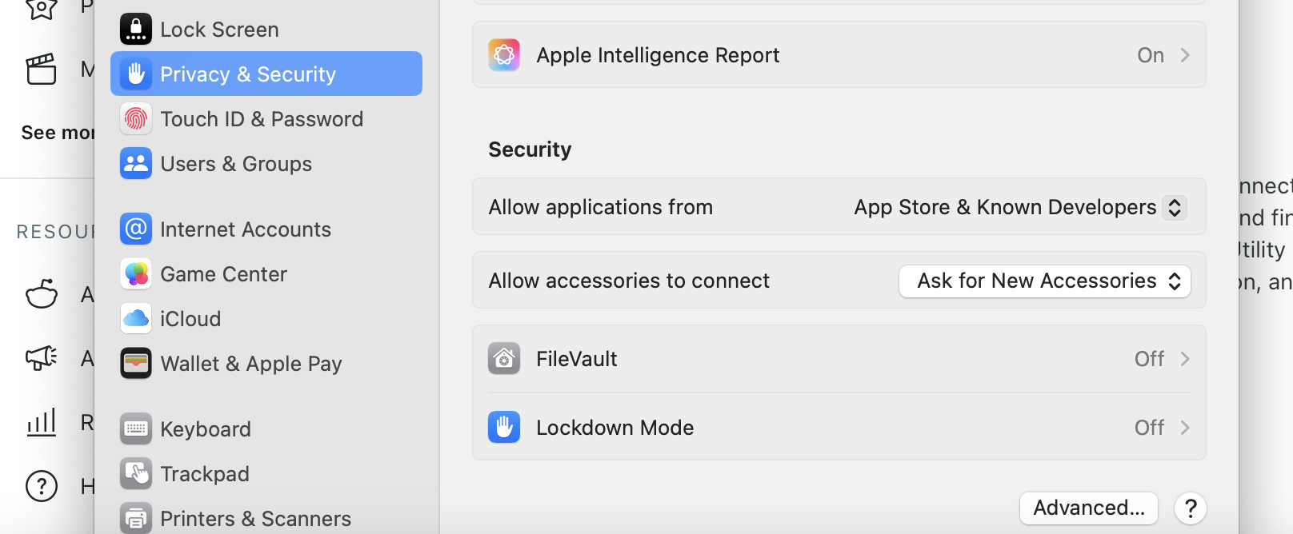Click the Apple Intelligence Report icon

click(x=504, y=55)
